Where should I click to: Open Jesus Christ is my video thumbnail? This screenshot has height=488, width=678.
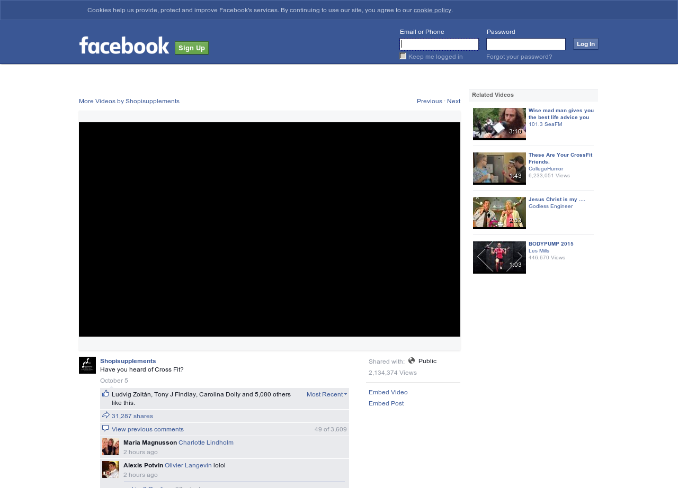tap(499, 213)
